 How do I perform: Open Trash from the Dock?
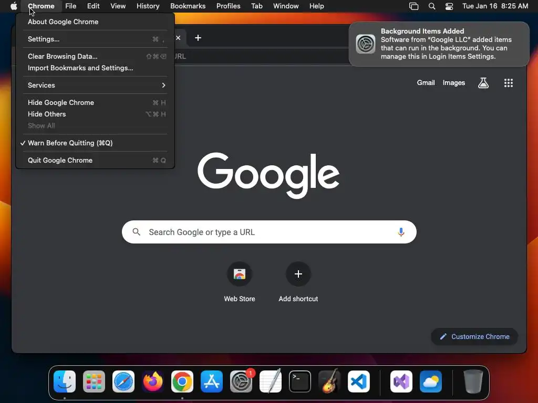point(473,381)
